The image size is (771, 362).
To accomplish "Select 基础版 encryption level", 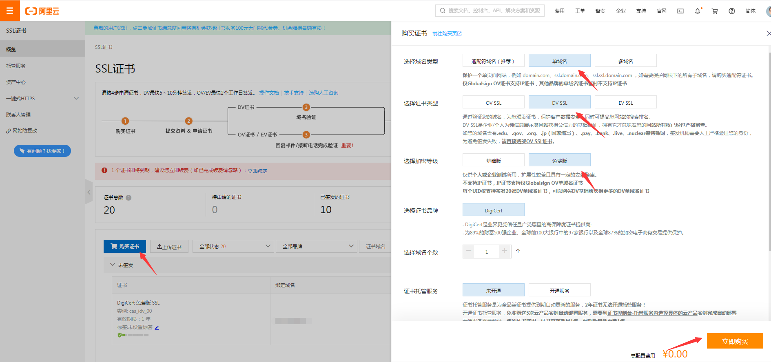I will (493, 160).
